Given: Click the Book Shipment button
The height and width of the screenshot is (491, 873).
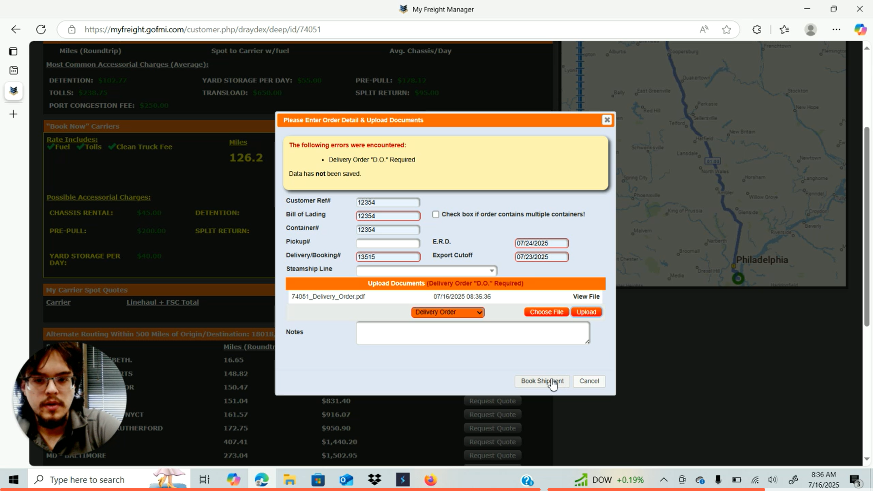Looking at the screenshot, I should 542,381.
